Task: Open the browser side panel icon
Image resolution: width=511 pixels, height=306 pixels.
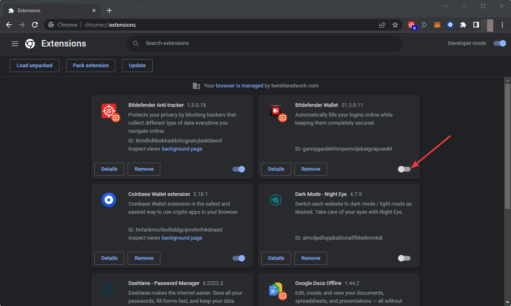Action: [x=476, y=25]
